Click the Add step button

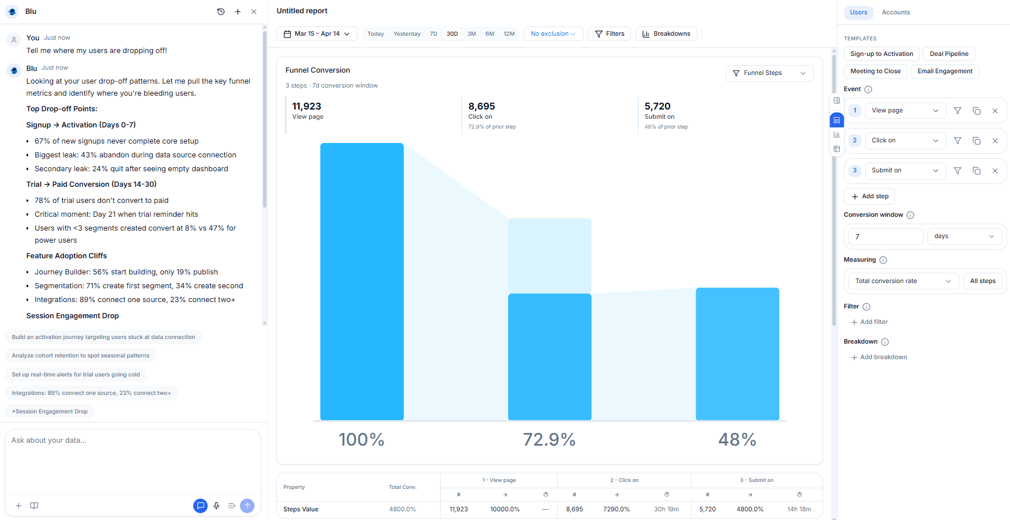[869, 196]
